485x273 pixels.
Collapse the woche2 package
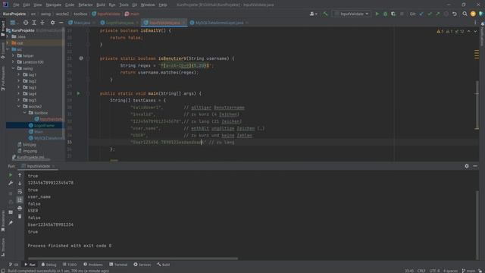click(19, 106)
